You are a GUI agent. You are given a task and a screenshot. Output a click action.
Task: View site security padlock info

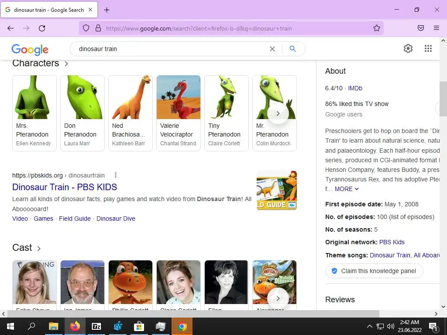pyautogui.click(x=98, y=28)
